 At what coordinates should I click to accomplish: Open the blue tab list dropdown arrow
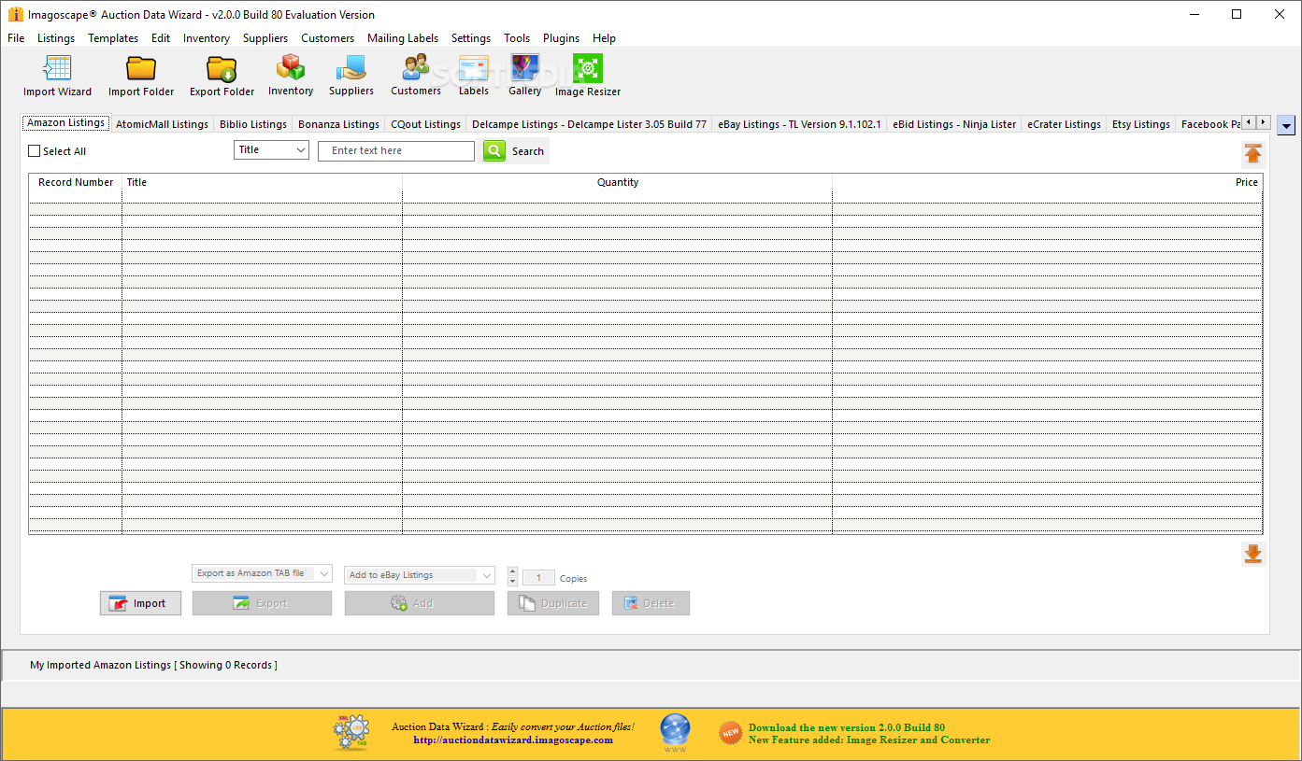pos(1286,125)
